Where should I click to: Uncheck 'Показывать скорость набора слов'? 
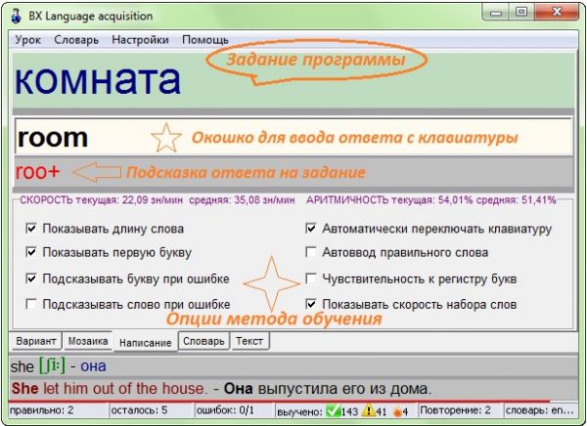coord(311,304)
